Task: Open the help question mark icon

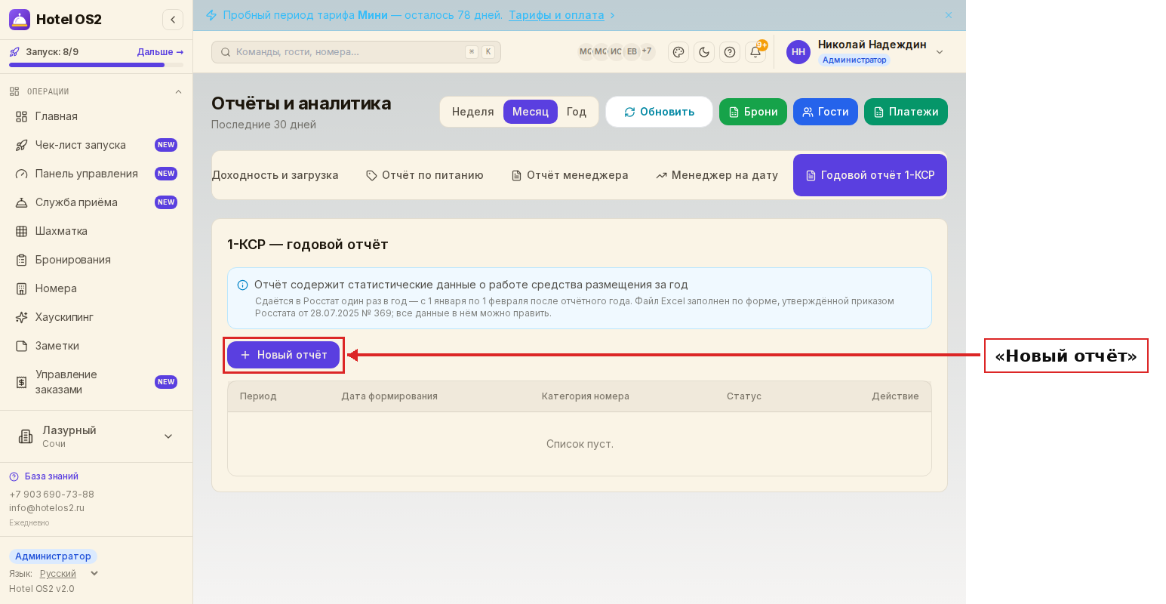Action: pyautogui.click(x=730, y=52)
